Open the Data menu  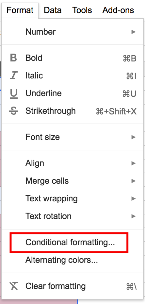(x=53, y=10)
